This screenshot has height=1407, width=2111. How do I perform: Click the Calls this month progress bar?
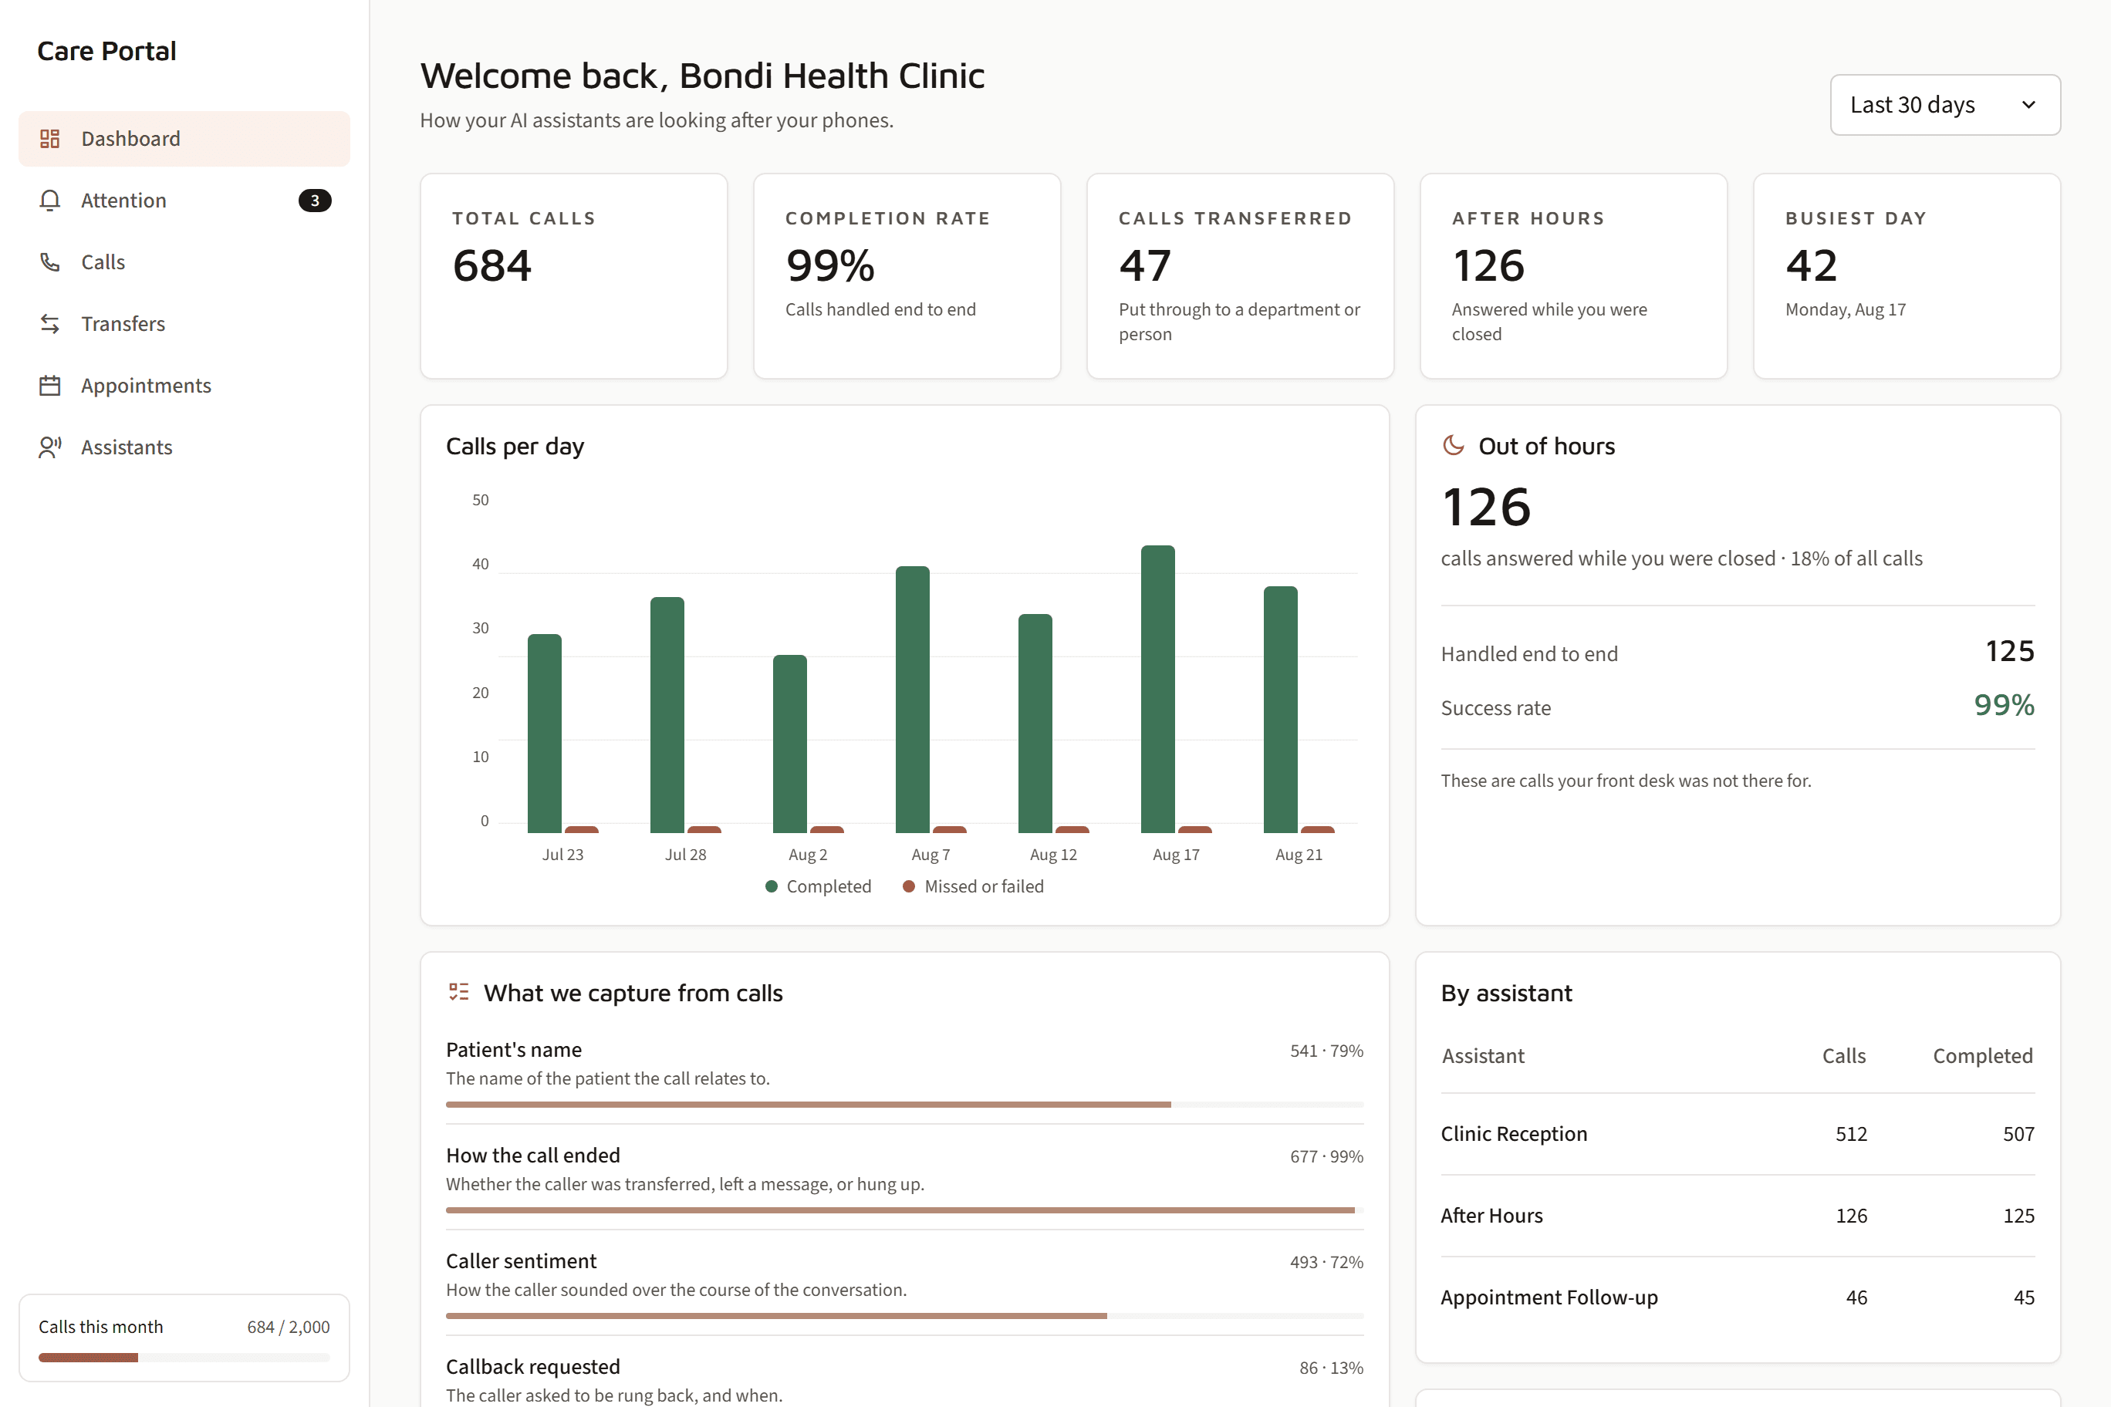coord(184,1358)
